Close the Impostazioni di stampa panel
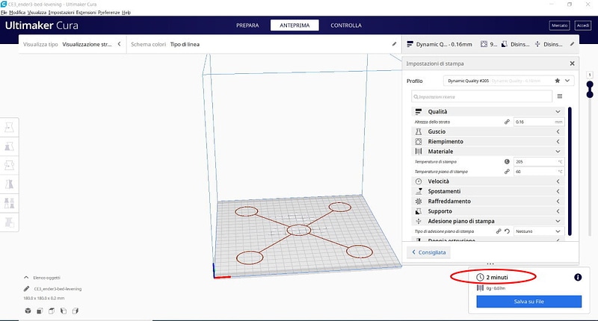 (572, 63)
